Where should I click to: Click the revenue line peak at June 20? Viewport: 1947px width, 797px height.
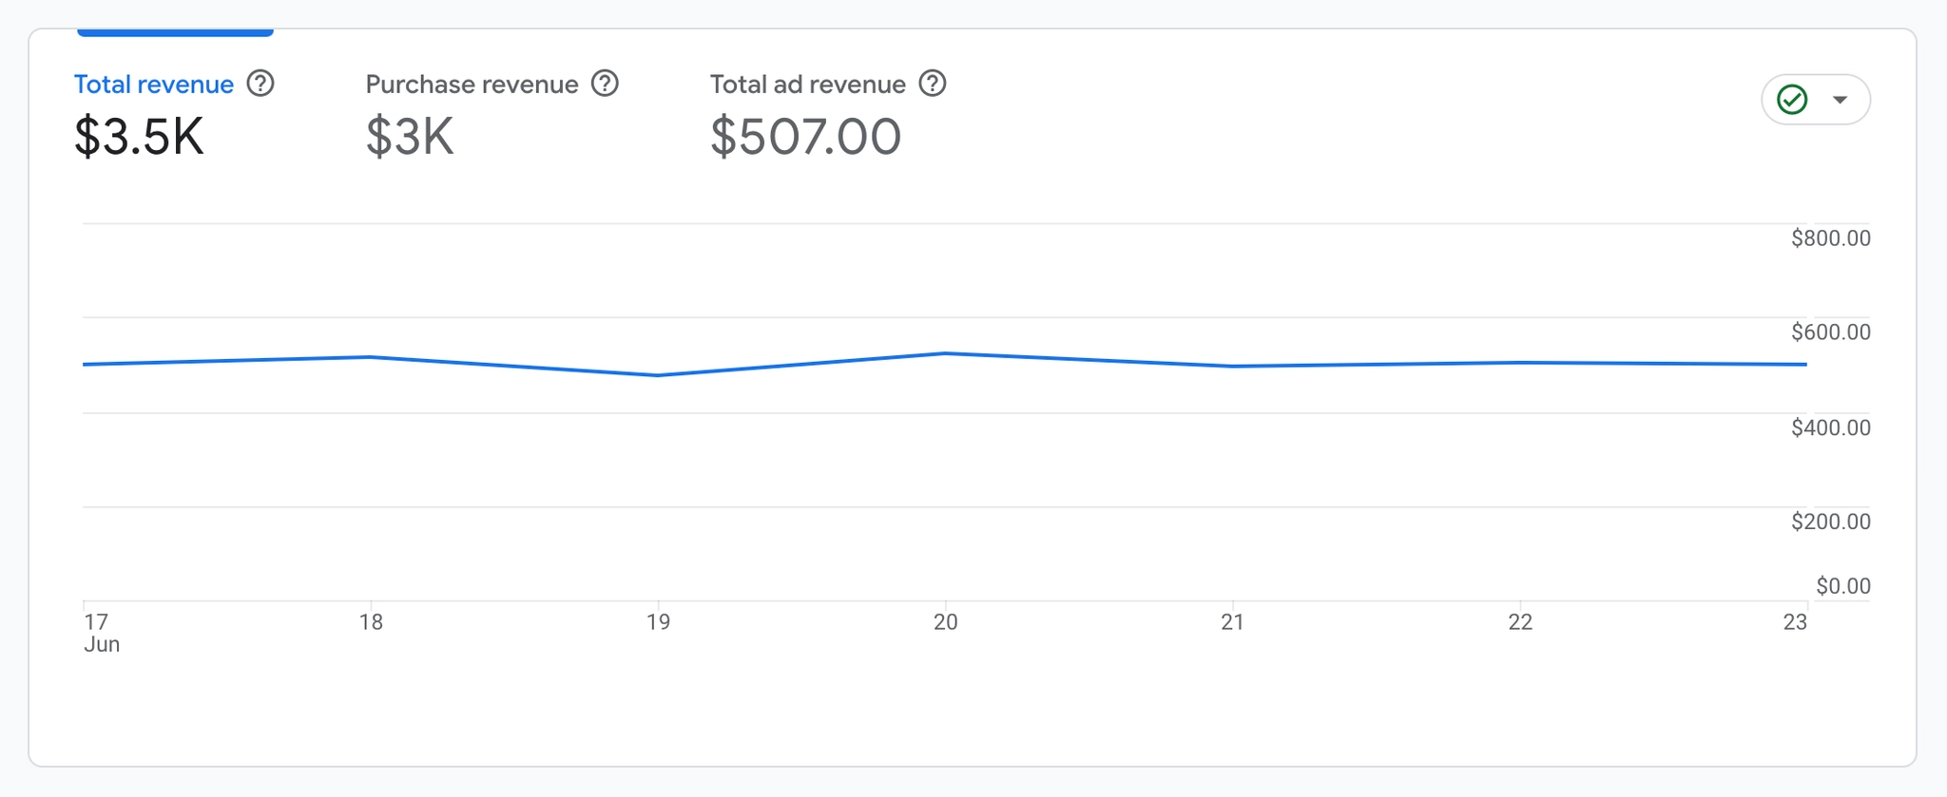coord(944,353)
